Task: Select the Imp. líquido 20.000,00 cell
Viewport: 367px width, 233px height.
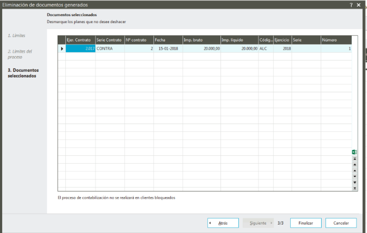Action: [x=239, y=49]
